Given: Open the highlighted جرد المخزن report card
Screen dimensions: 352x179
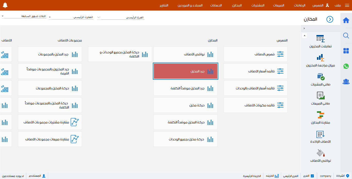Looking at the screenshot, I should [186, 71].
